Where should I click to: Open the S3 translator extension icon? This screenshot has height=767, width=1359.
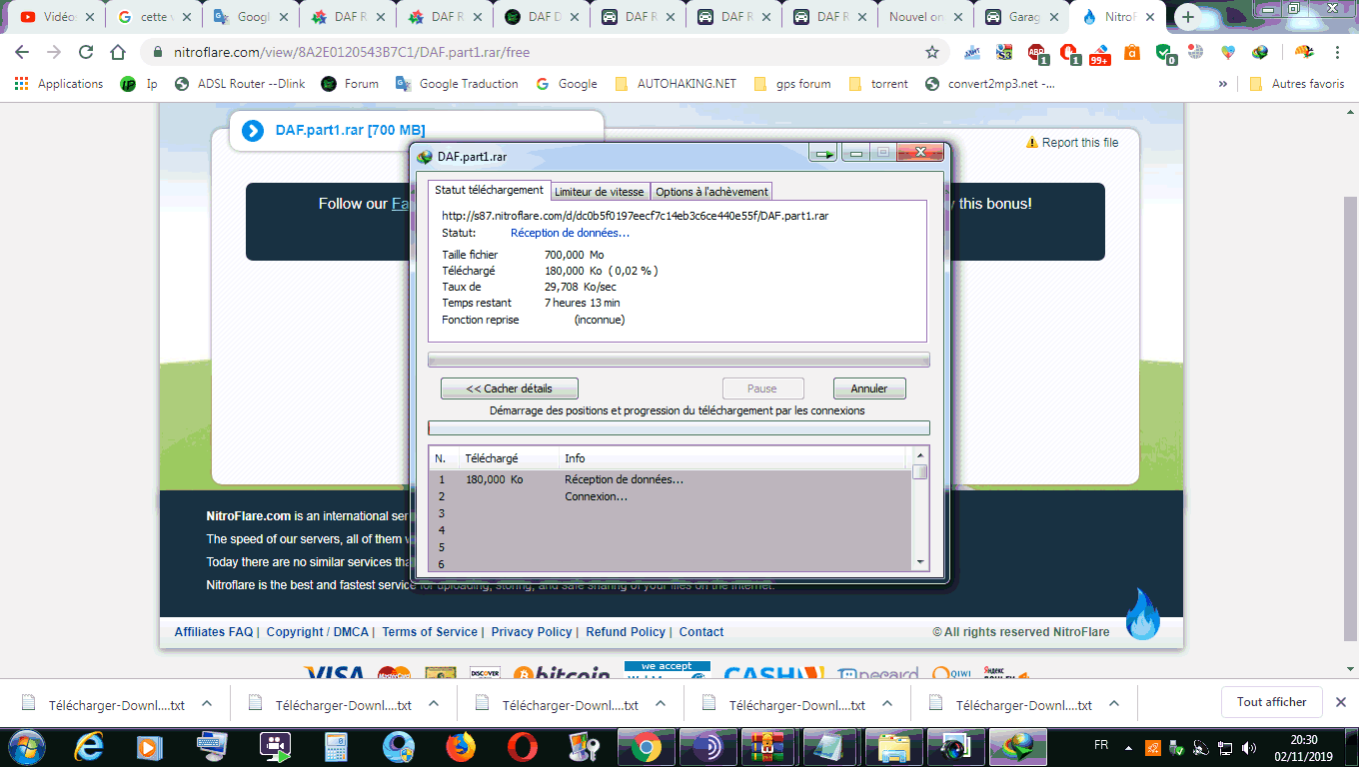(x=1004, y=52)
